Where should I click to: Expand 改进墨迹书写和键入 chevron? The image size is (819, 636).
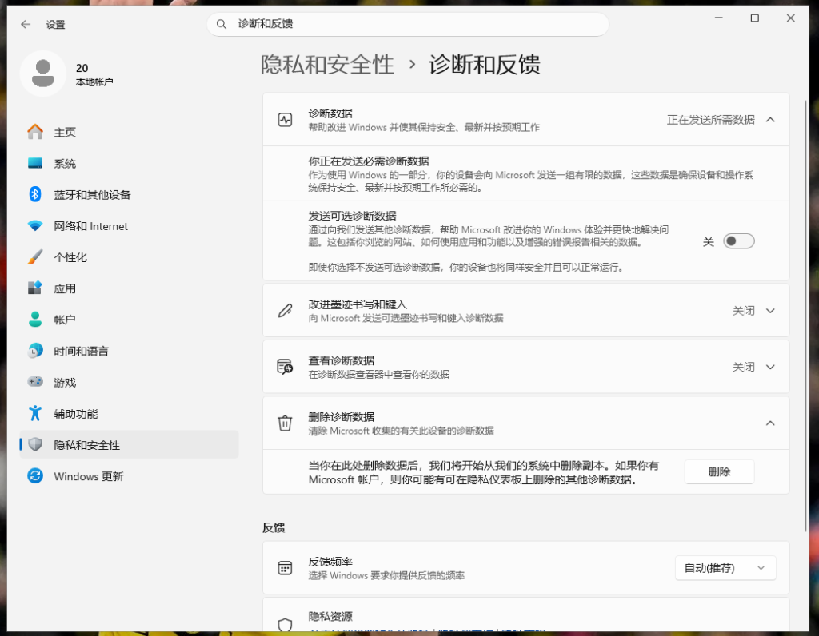click(770, 311)
